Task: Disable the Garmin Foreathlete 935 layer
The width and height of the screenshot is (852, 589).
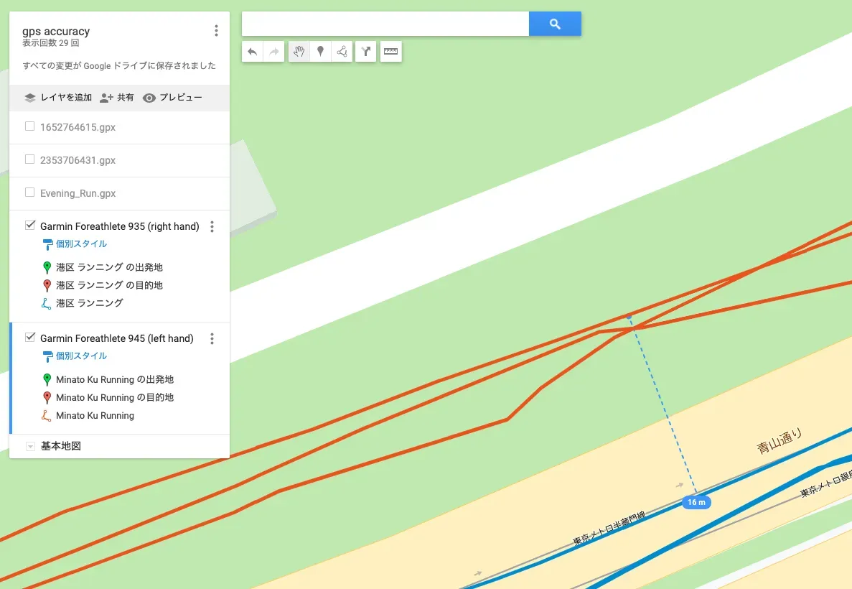Action: [29, 225]
